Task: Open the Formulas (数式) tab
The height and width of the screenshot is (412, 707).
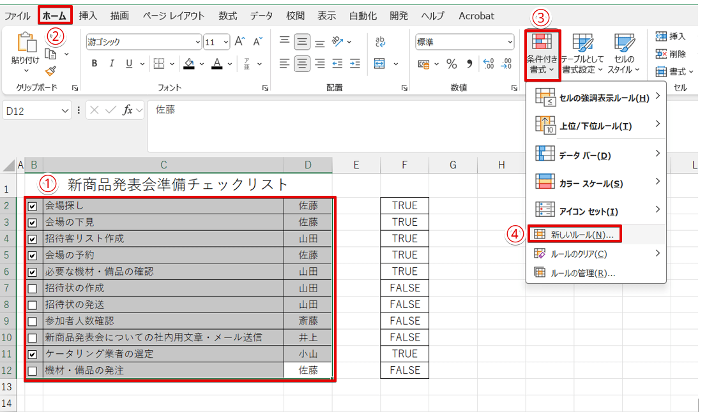Action: 228,16
